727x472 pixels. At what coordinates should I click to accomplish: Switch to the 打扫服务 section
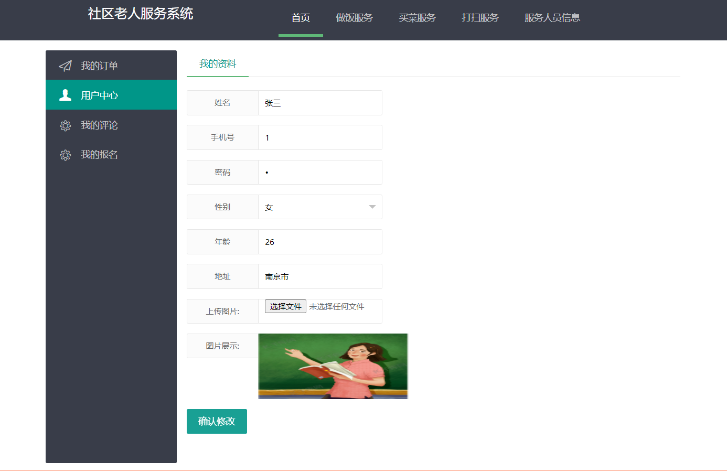[x=479, y=17]
